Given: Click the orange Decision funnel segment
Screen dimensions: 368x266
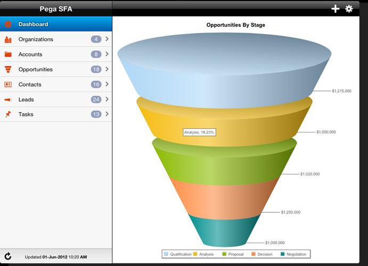Looking at the screenshot, I should click(x=224, y=199).
